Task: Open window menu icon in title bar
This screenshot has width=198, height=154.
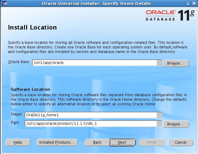Action: [5, 3]
